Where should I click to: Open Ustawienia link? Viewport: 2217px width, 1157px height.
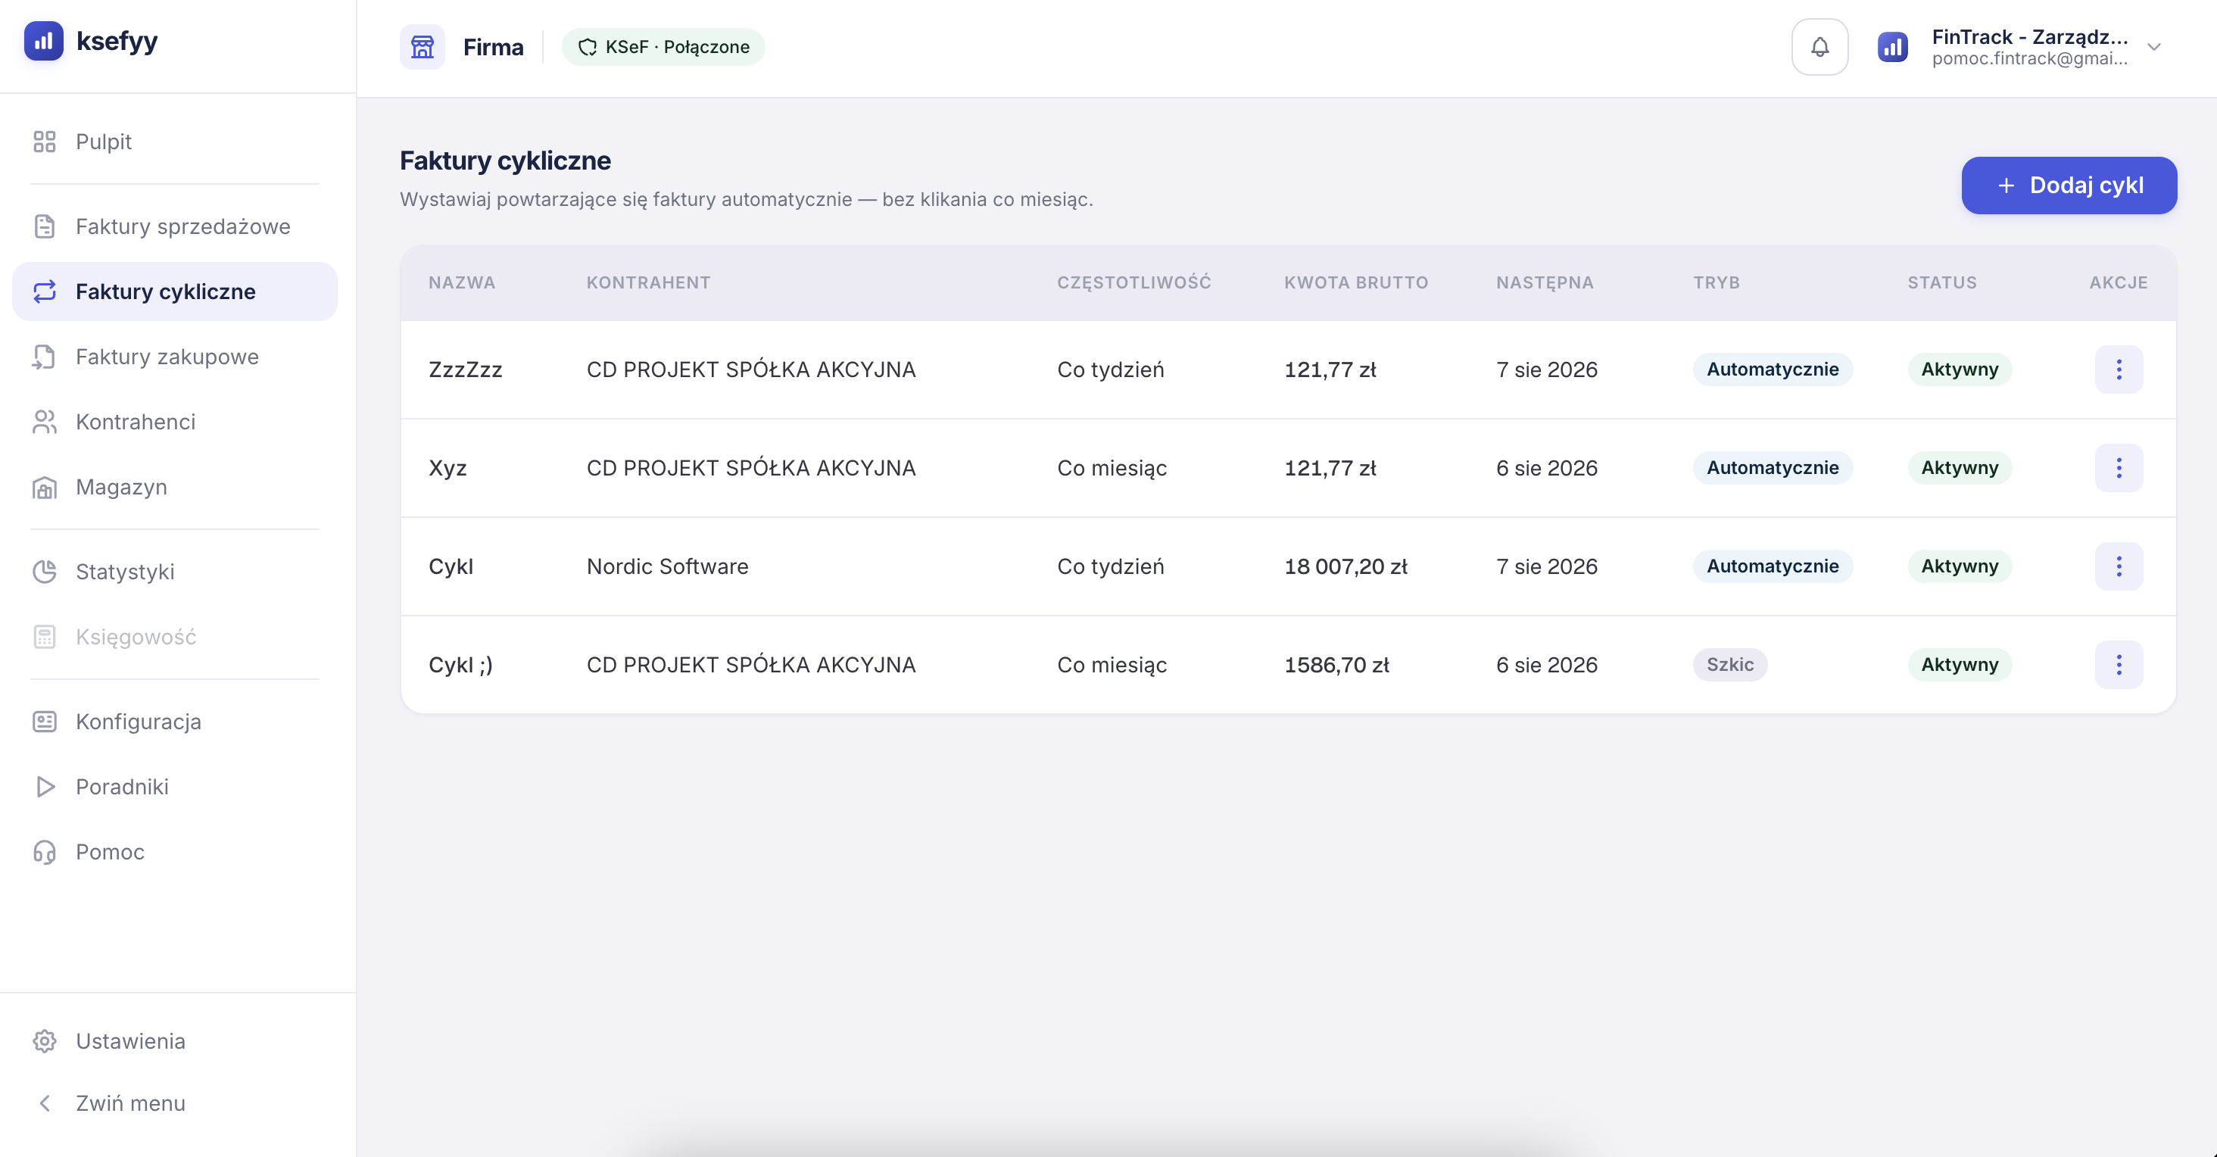point(175,1041)
